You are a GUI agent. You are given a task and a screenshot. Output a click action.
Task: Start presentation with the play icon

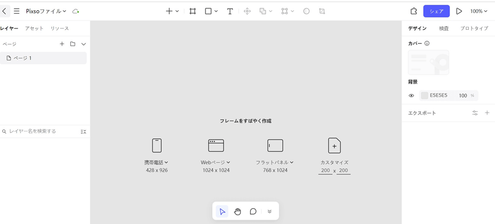pos(459,11)
